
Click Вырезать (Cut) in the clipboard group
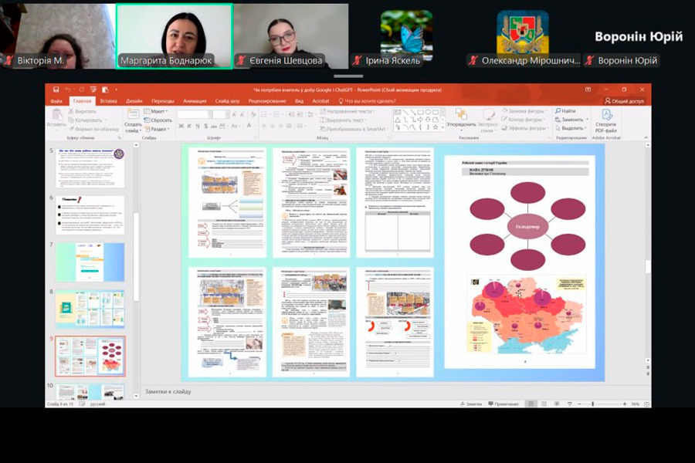click(x=82, y=111)
